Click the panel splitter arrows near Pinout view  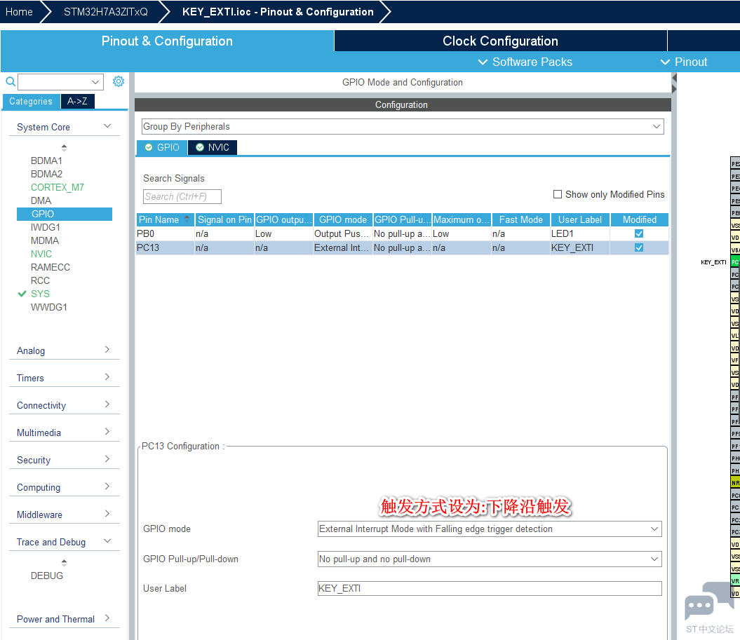click(674, 83)
